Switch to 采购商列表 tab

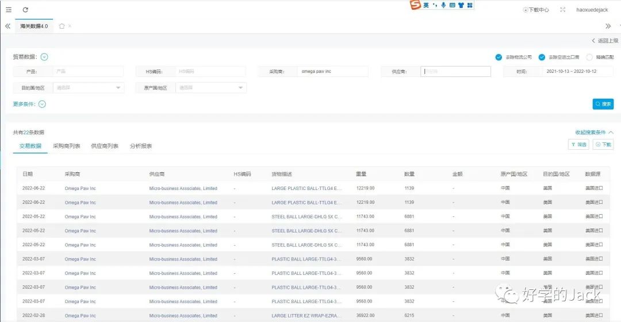67,146
